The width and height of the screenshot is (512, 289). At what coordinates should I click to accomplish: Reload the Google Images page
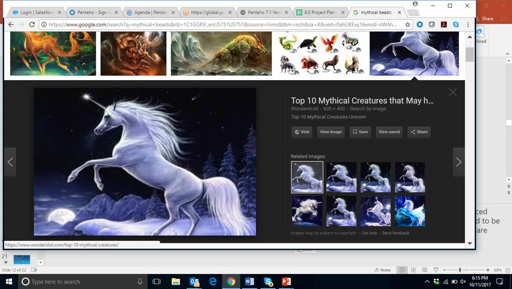[32, 25]
